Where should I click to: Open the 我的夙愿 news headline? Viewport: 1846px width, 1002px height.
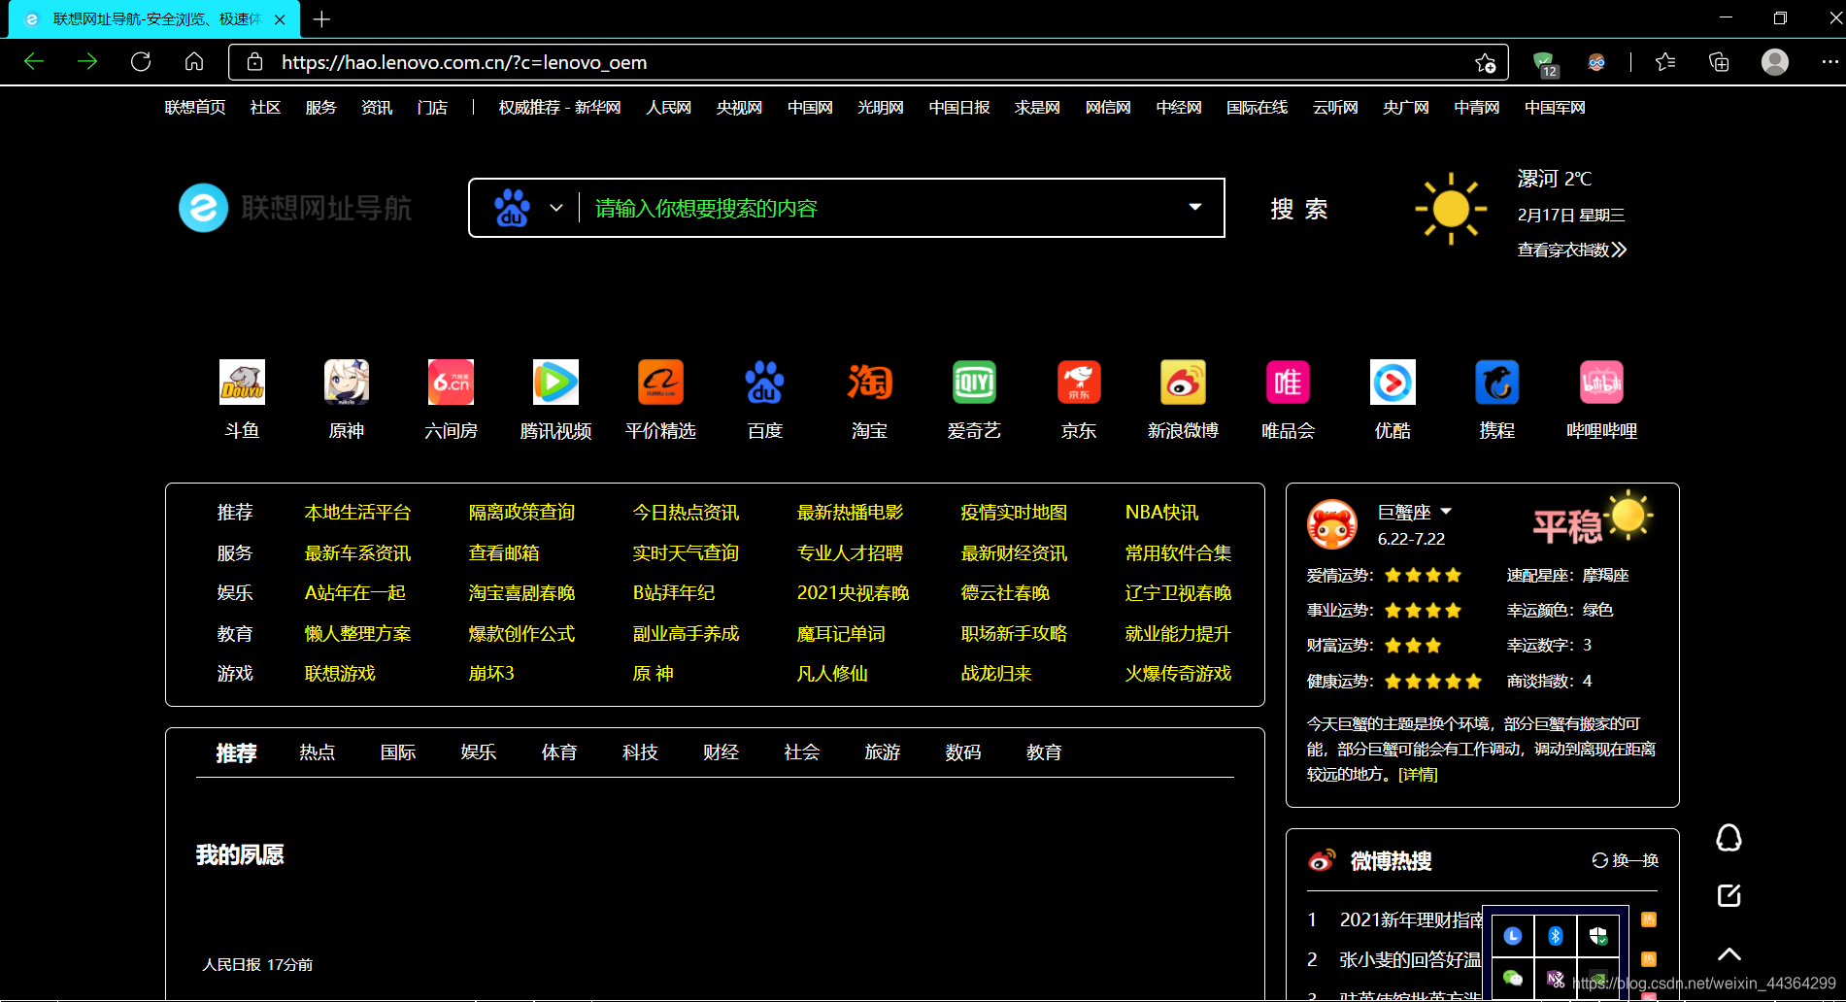pyautogui.click(x=240, y=855)
